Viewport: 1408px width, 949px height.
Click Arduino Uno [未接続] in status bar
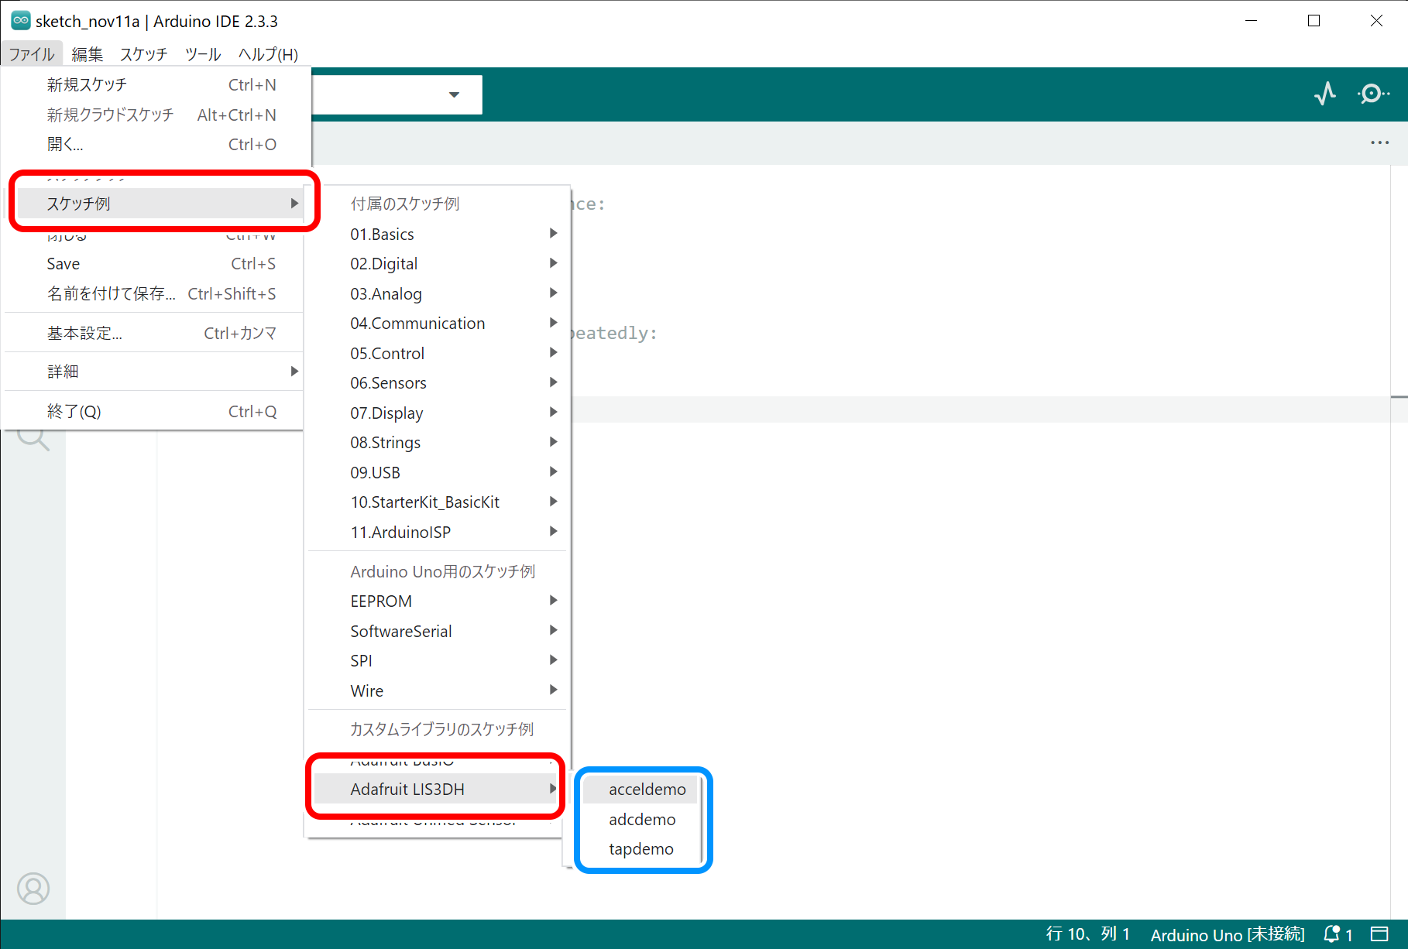(1227, 934)
